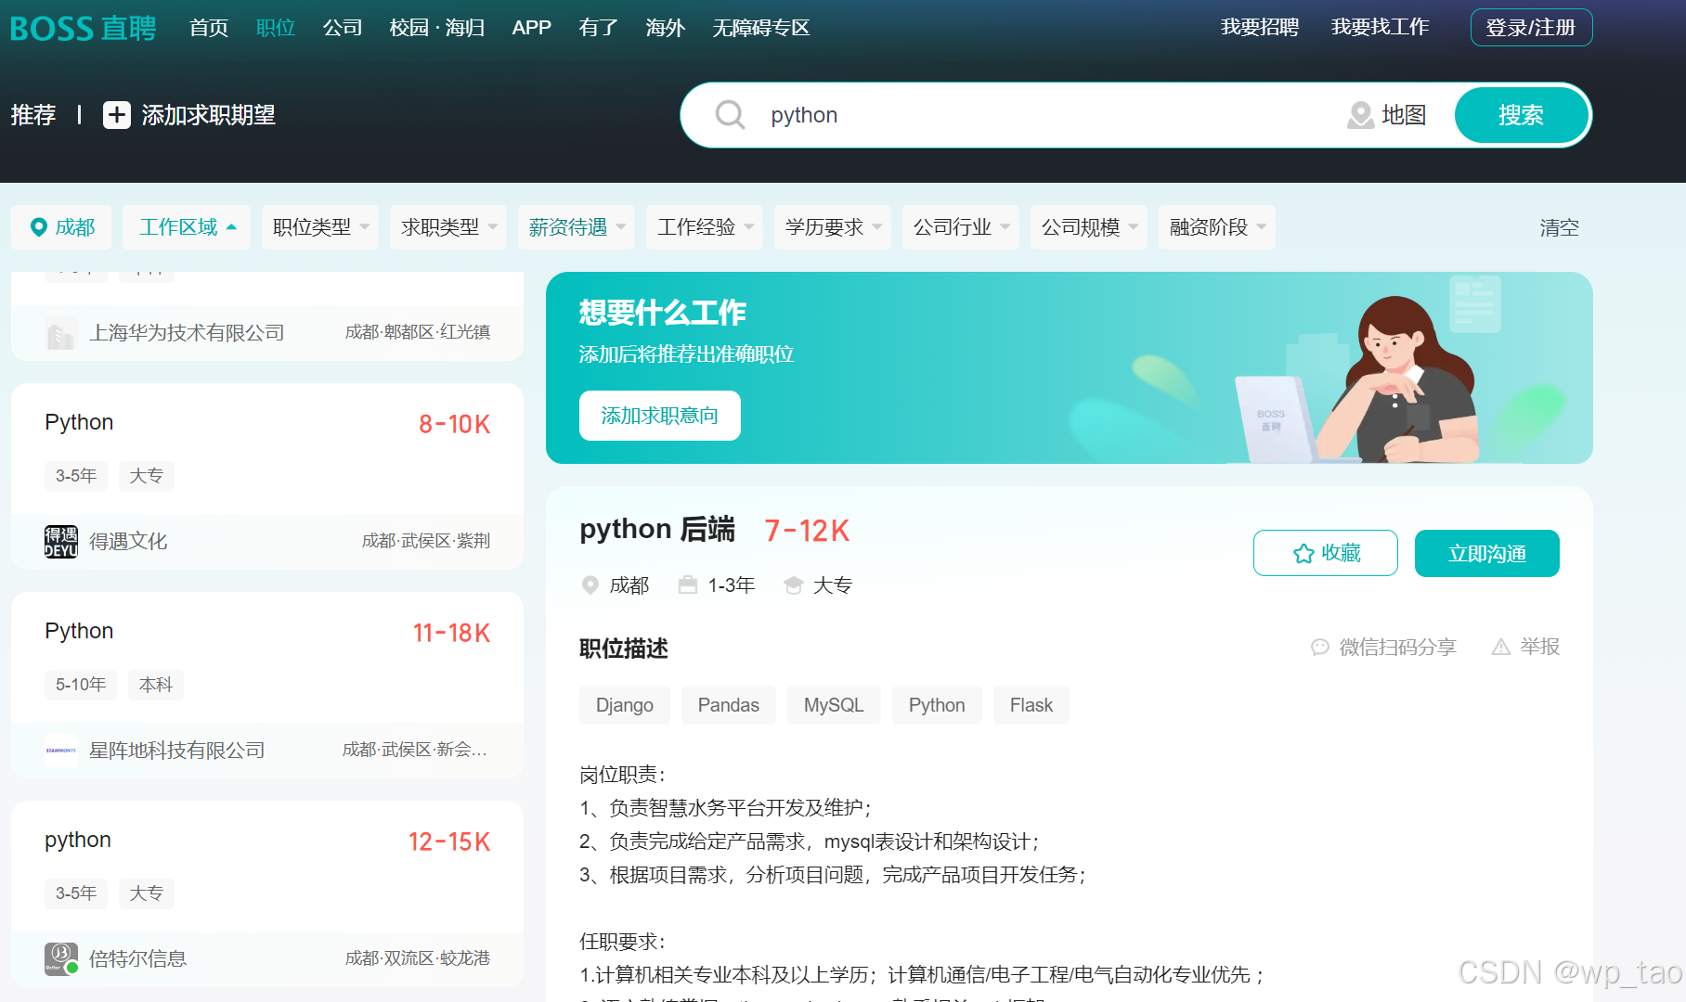Click the 上海华为技术有限公司 company logo
Image resolution: width=1686 pixels, height=1002 pixels.
coord(61,332)
